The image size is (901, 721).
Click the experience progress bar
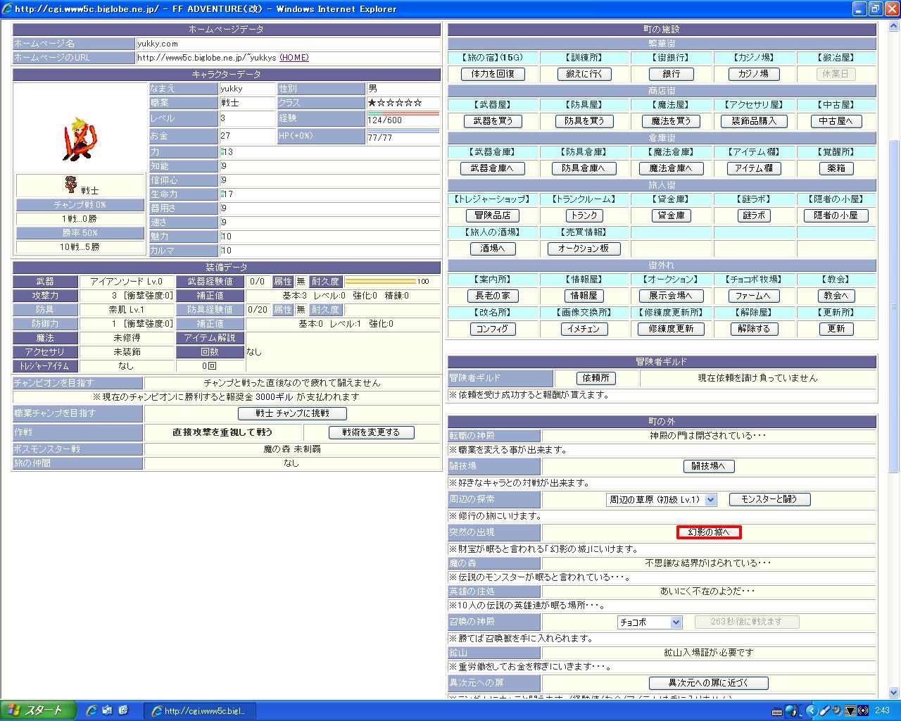click(403, 113)
